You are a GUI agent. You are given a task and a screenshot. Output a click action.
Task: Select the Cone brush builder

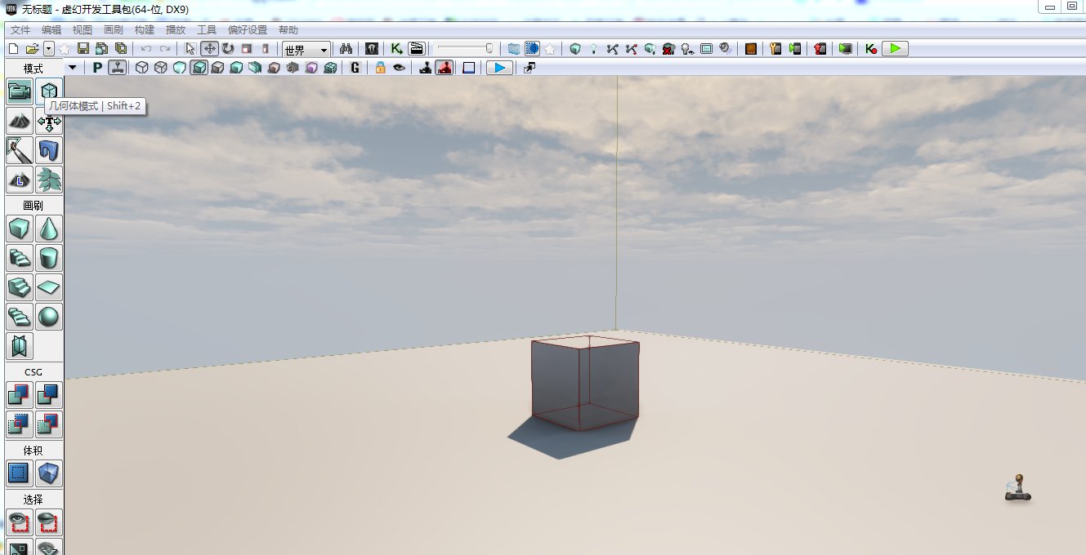click(x=49, y=229)
